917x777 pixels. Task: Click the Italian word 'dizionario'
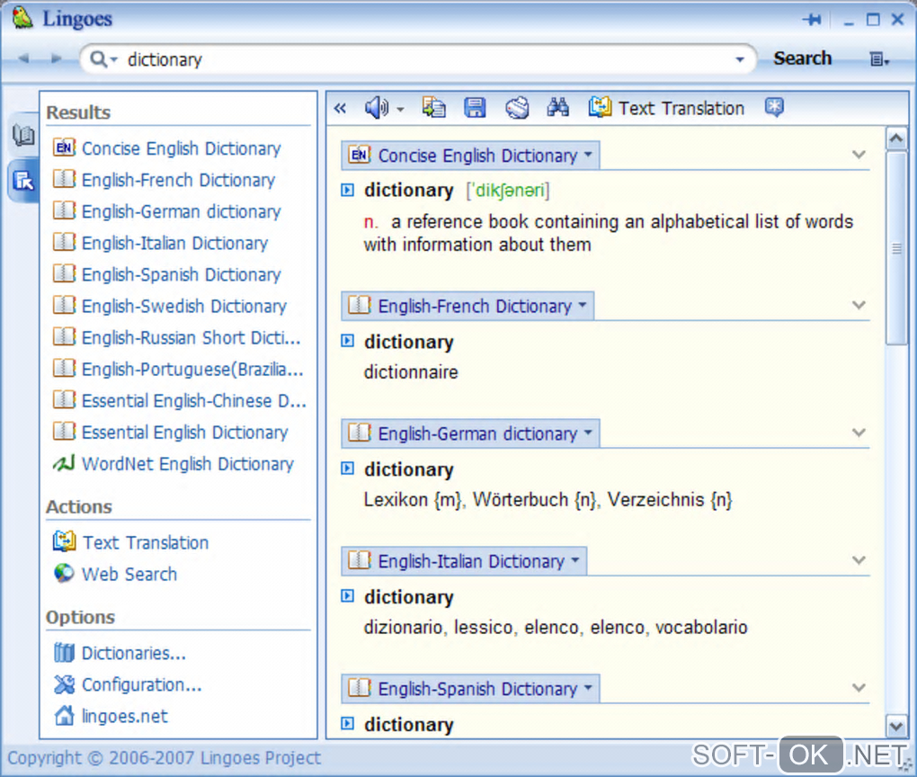403,628
